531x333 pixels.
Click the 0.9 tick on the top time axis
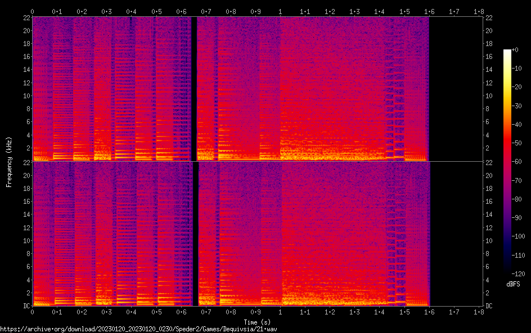[x=255, y=11]
